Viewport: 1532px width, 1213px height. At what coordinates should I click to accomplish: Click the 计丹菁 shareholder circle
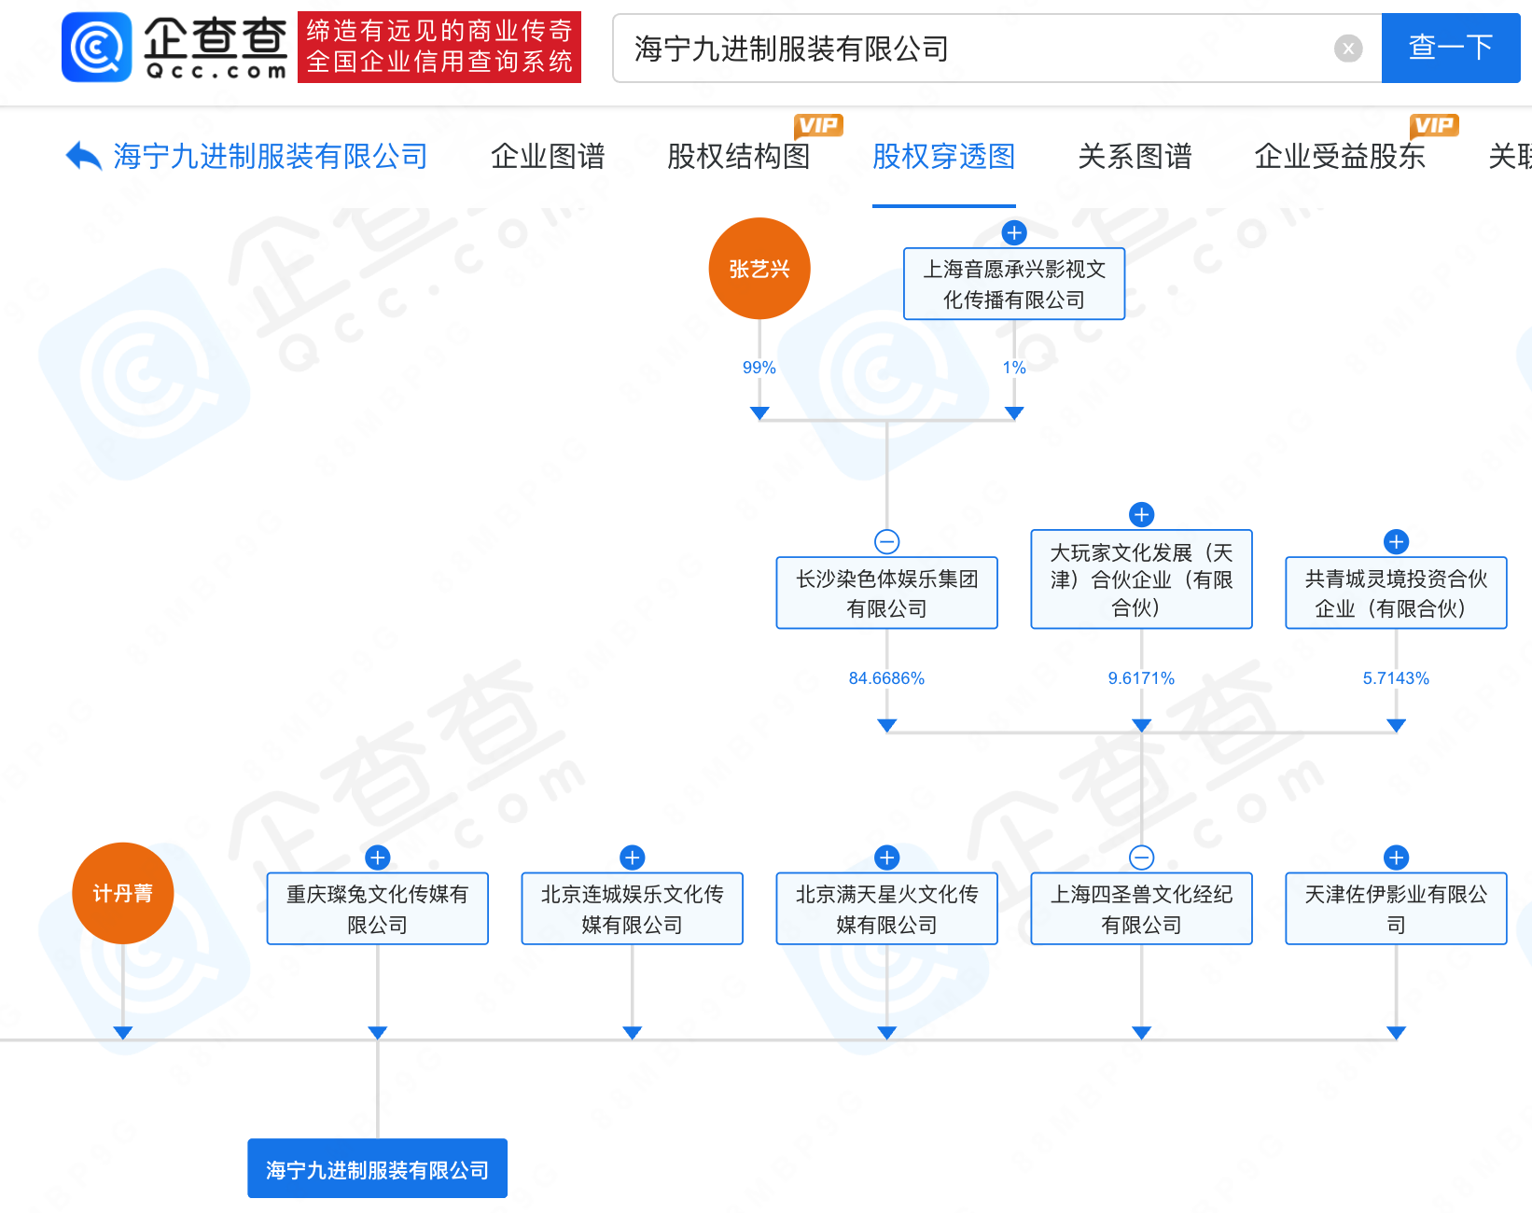click(122, 893)
